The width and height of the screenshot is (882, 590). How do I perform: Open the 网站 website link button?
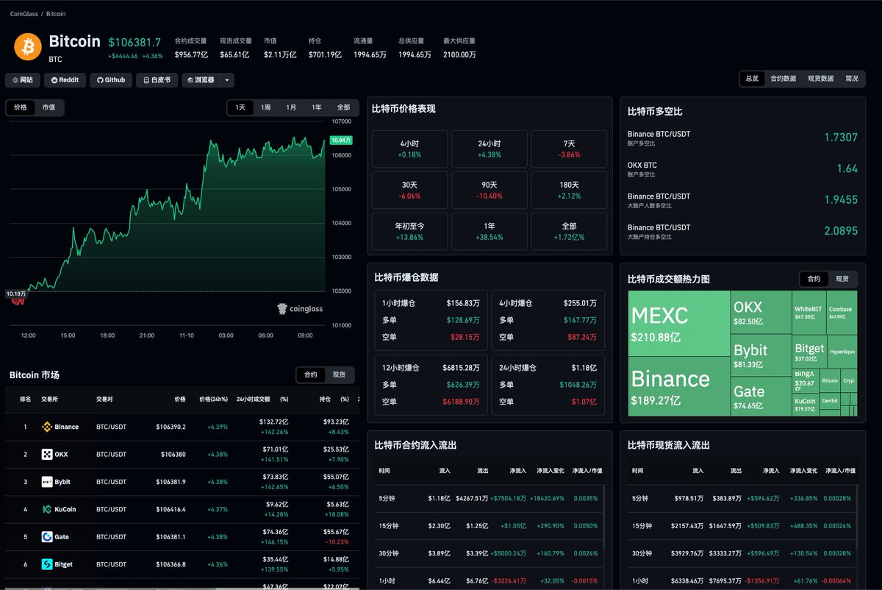coord(23,80)
